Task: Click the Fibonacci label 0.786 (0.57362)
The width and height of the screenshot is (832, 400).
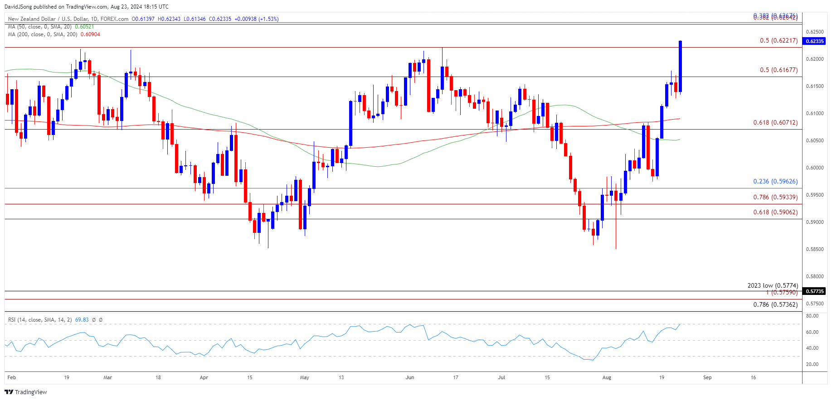Action: coord(775,304)
